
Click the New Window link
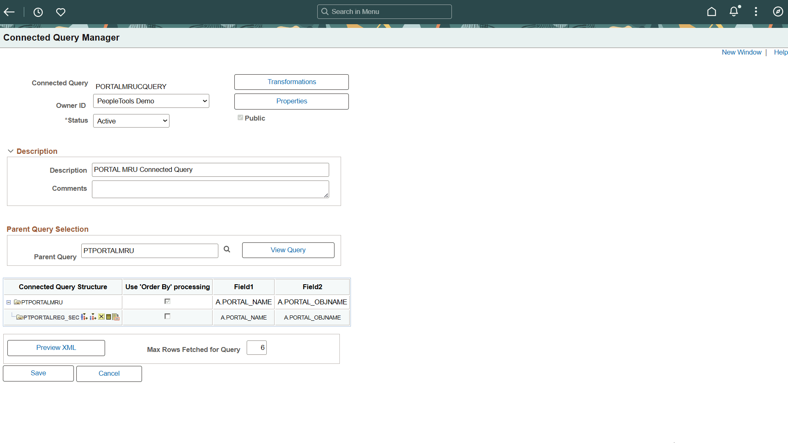point(741,52)
